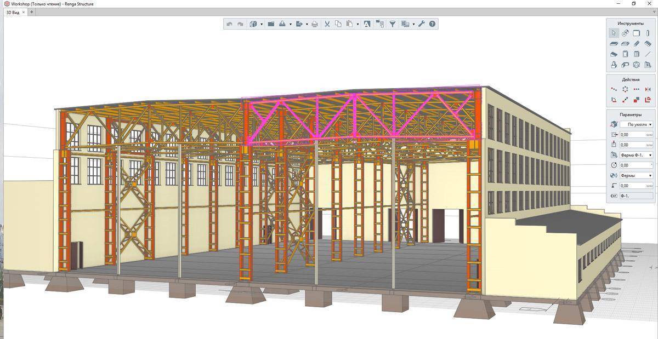The image size is (658, 339).
Task: Click the scissors Cut icon
Action: [x=327, y=24]
